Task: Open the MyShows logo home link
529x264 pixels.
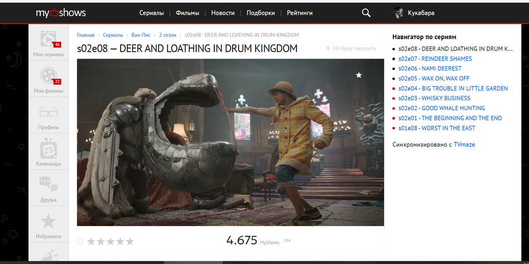Action: [x=61, y=13]
